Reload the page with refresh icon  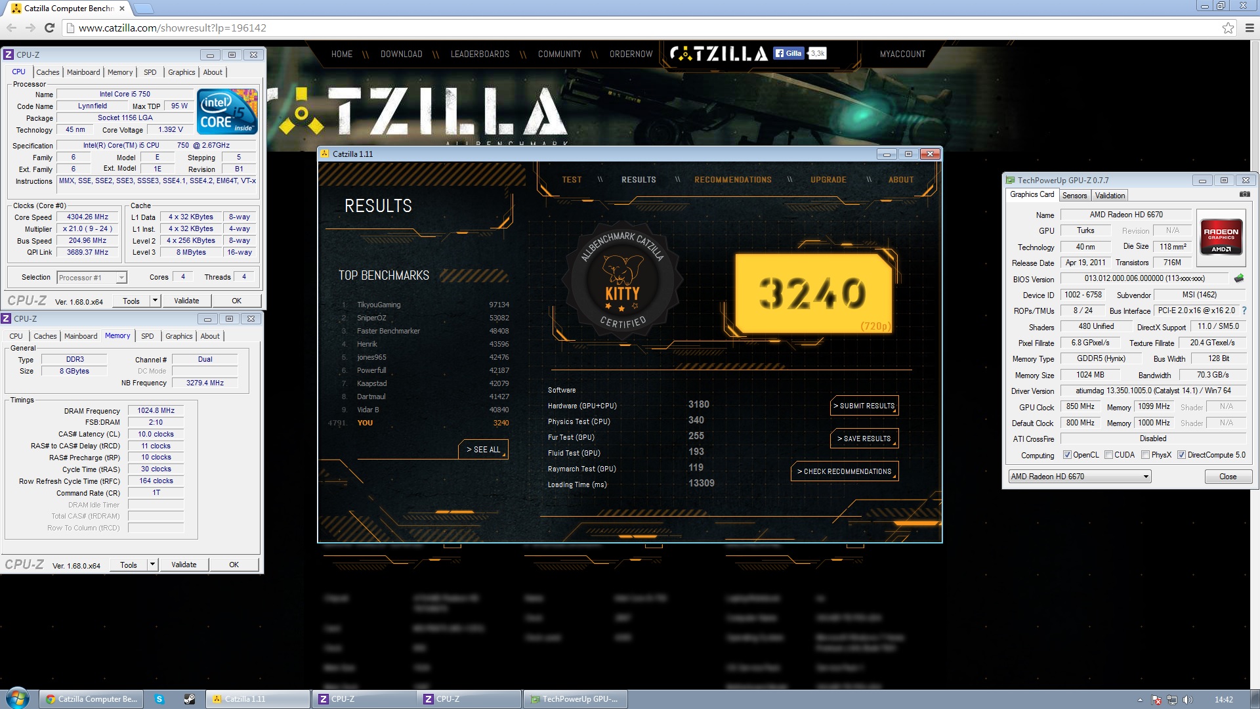[49, 28]
